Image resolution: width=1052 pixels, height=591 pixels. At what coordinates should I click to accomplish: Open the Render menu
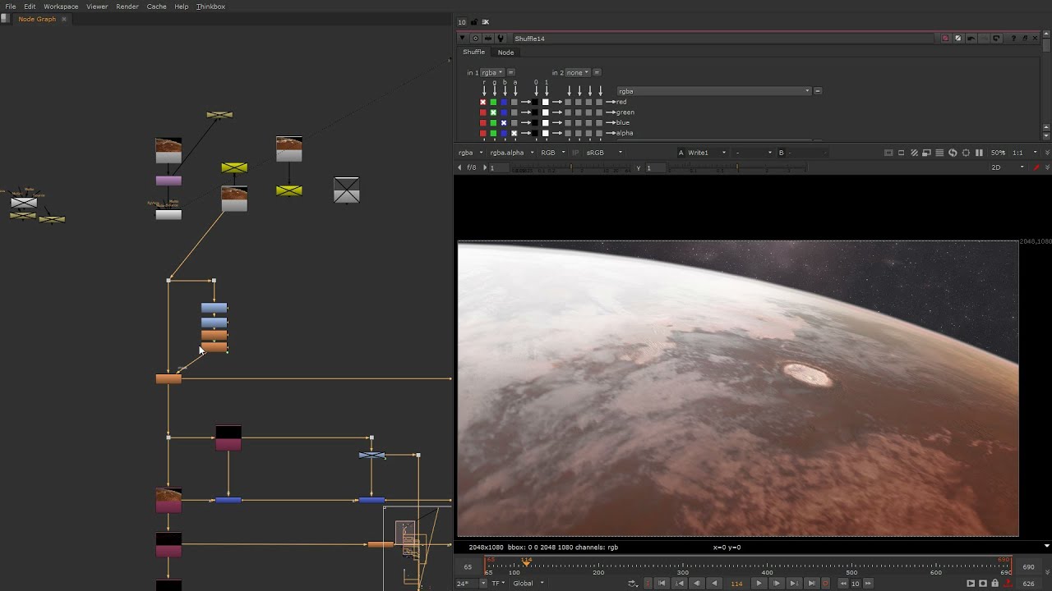(x=127, y=7)
